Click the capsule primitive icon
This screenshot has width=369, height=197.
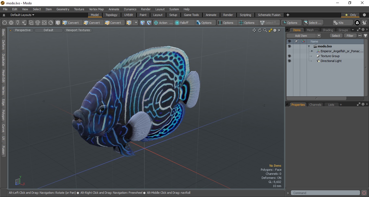(31, 23)
